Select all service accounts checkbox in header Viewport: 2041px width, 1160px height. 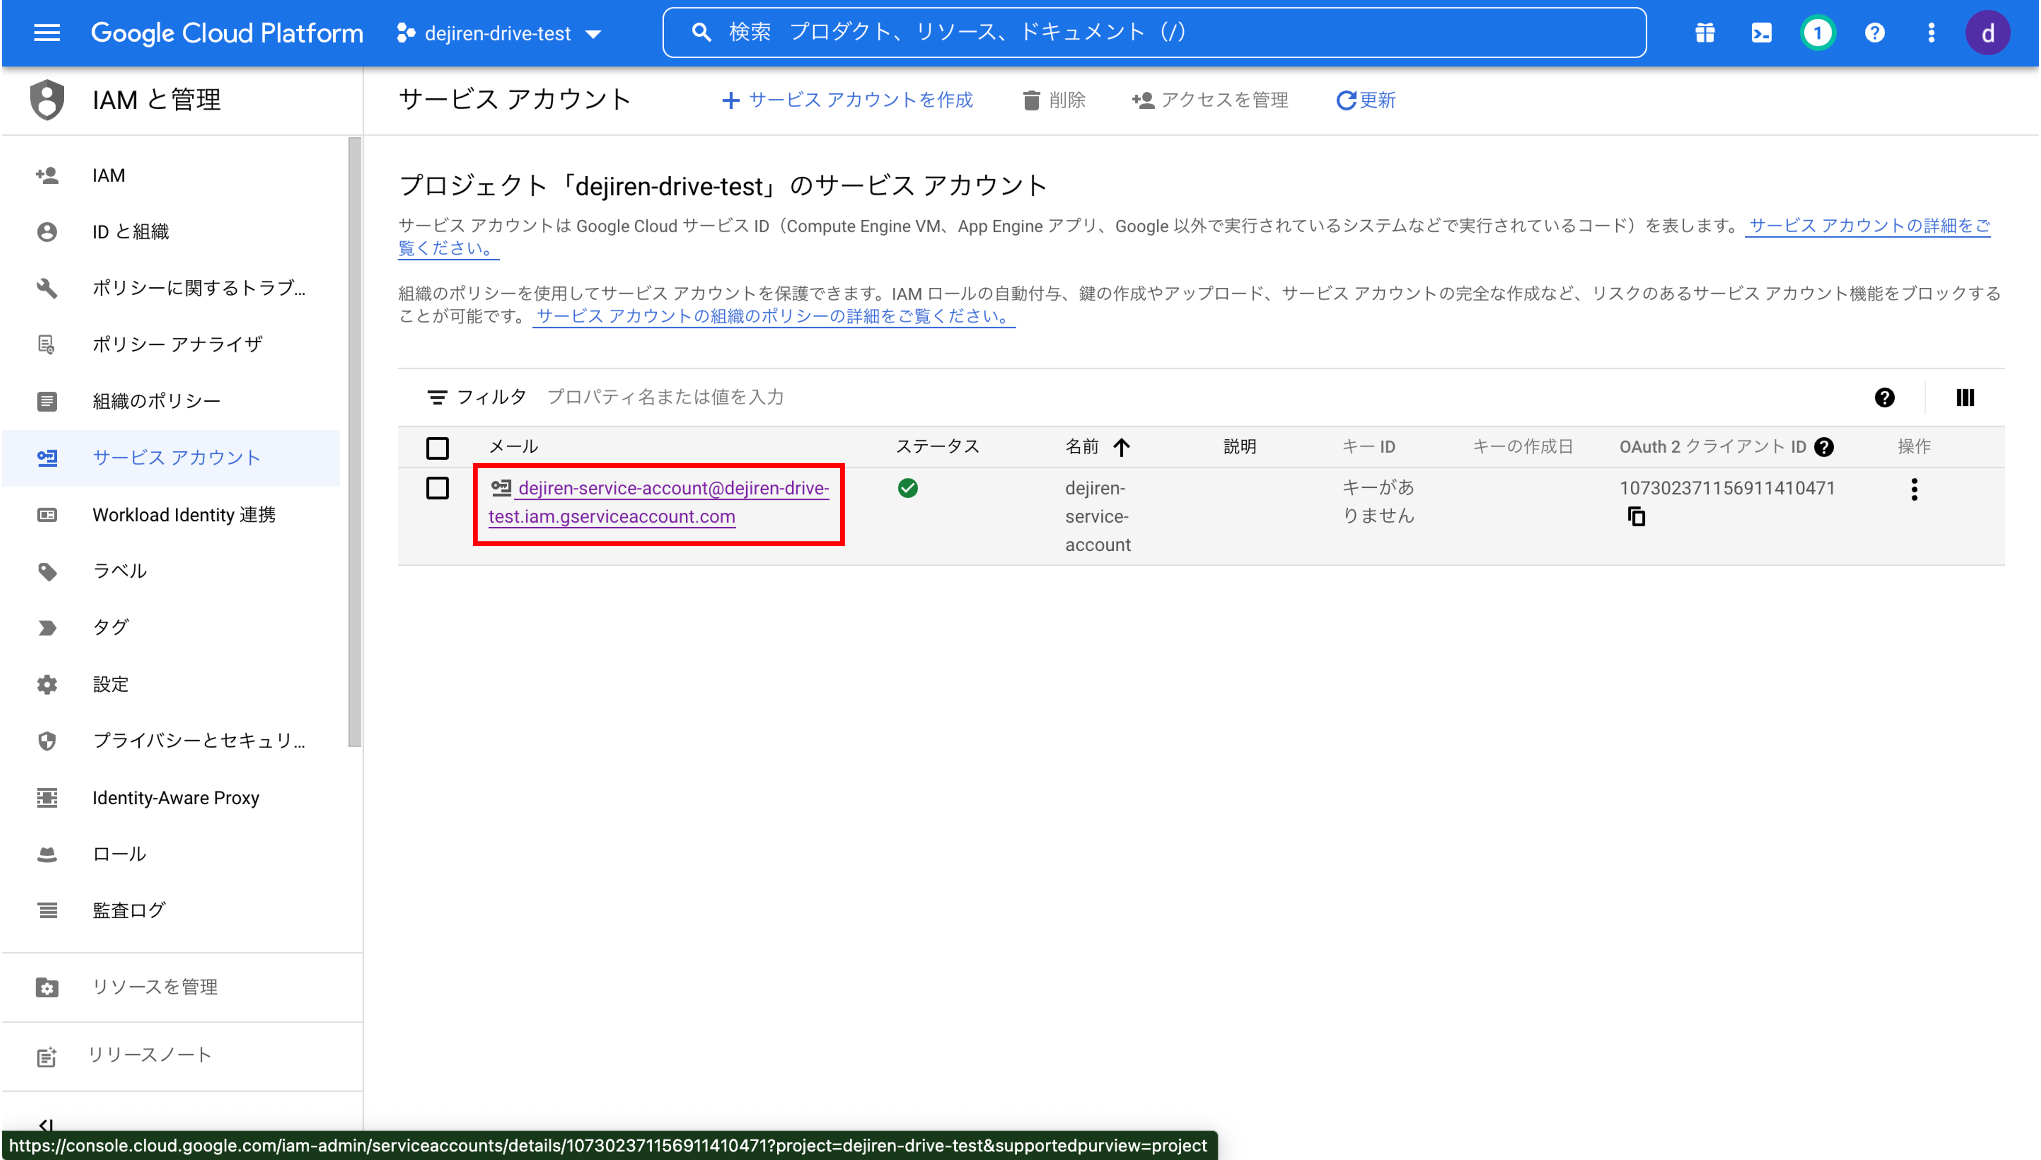coord(437,448)
